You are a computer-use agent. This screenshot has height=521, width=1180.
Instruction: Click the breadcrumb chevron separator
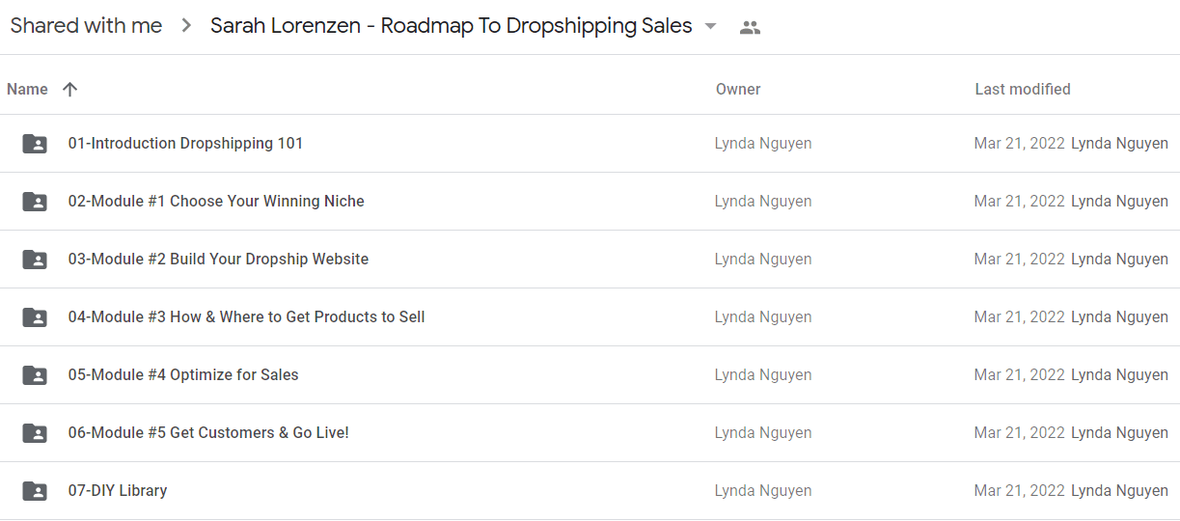pos(186,26)
